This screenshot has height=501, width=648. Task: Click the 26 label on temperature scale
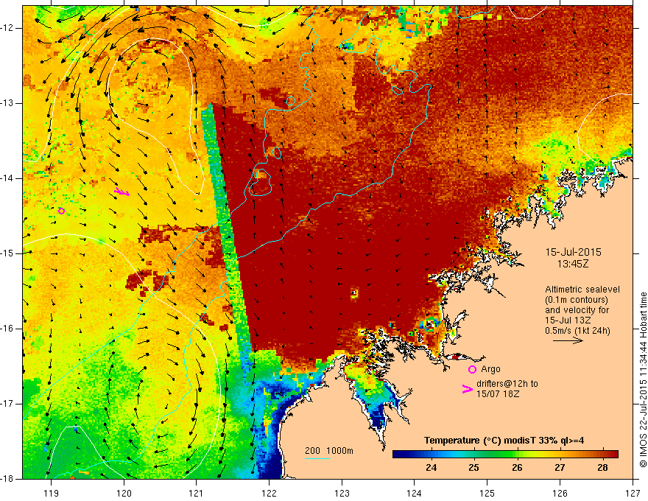[x=517, y=468]
